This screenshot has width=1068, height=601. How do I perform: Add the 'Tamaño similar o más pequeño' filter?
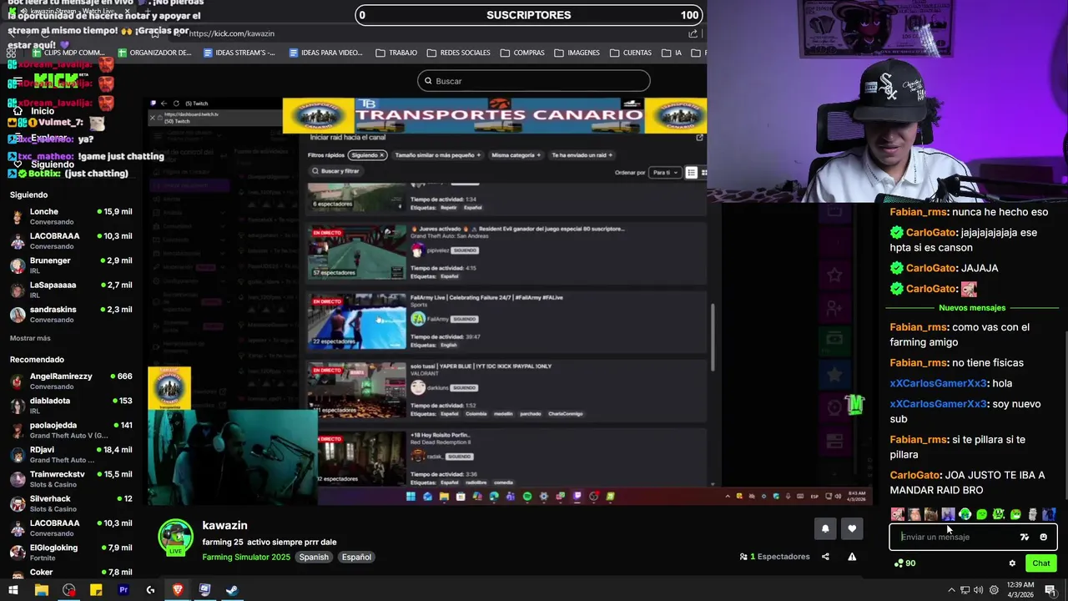tap(437, 155)
